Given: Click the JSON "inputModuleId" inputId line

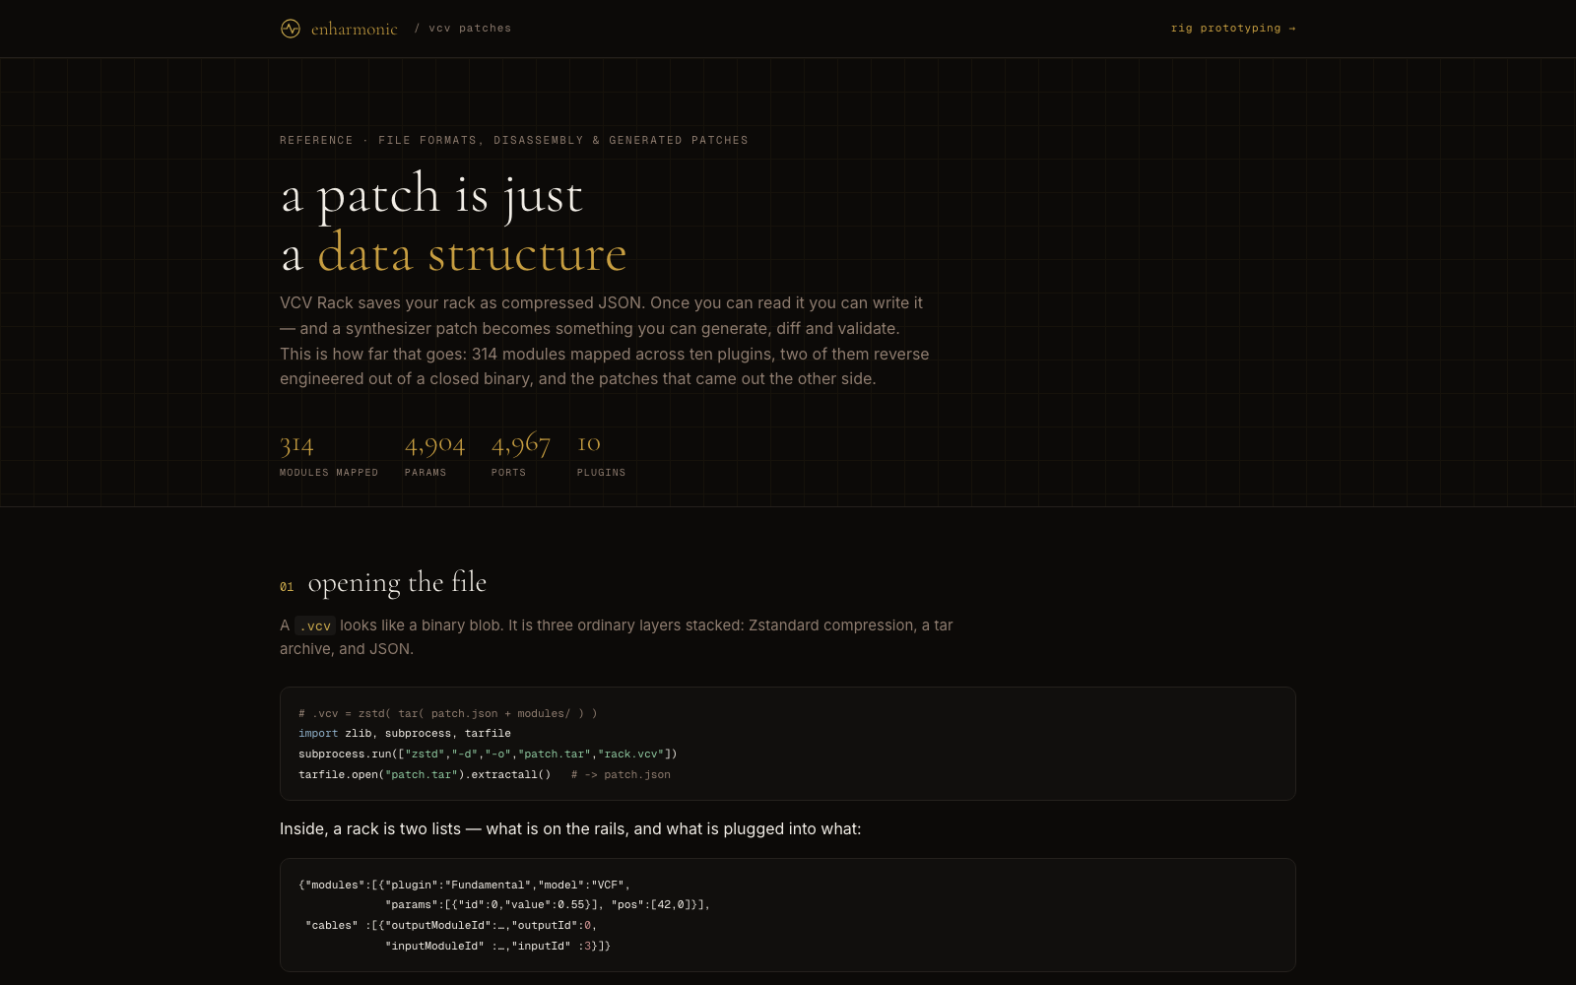Looking at the screenshot, I should pos(497,947).
